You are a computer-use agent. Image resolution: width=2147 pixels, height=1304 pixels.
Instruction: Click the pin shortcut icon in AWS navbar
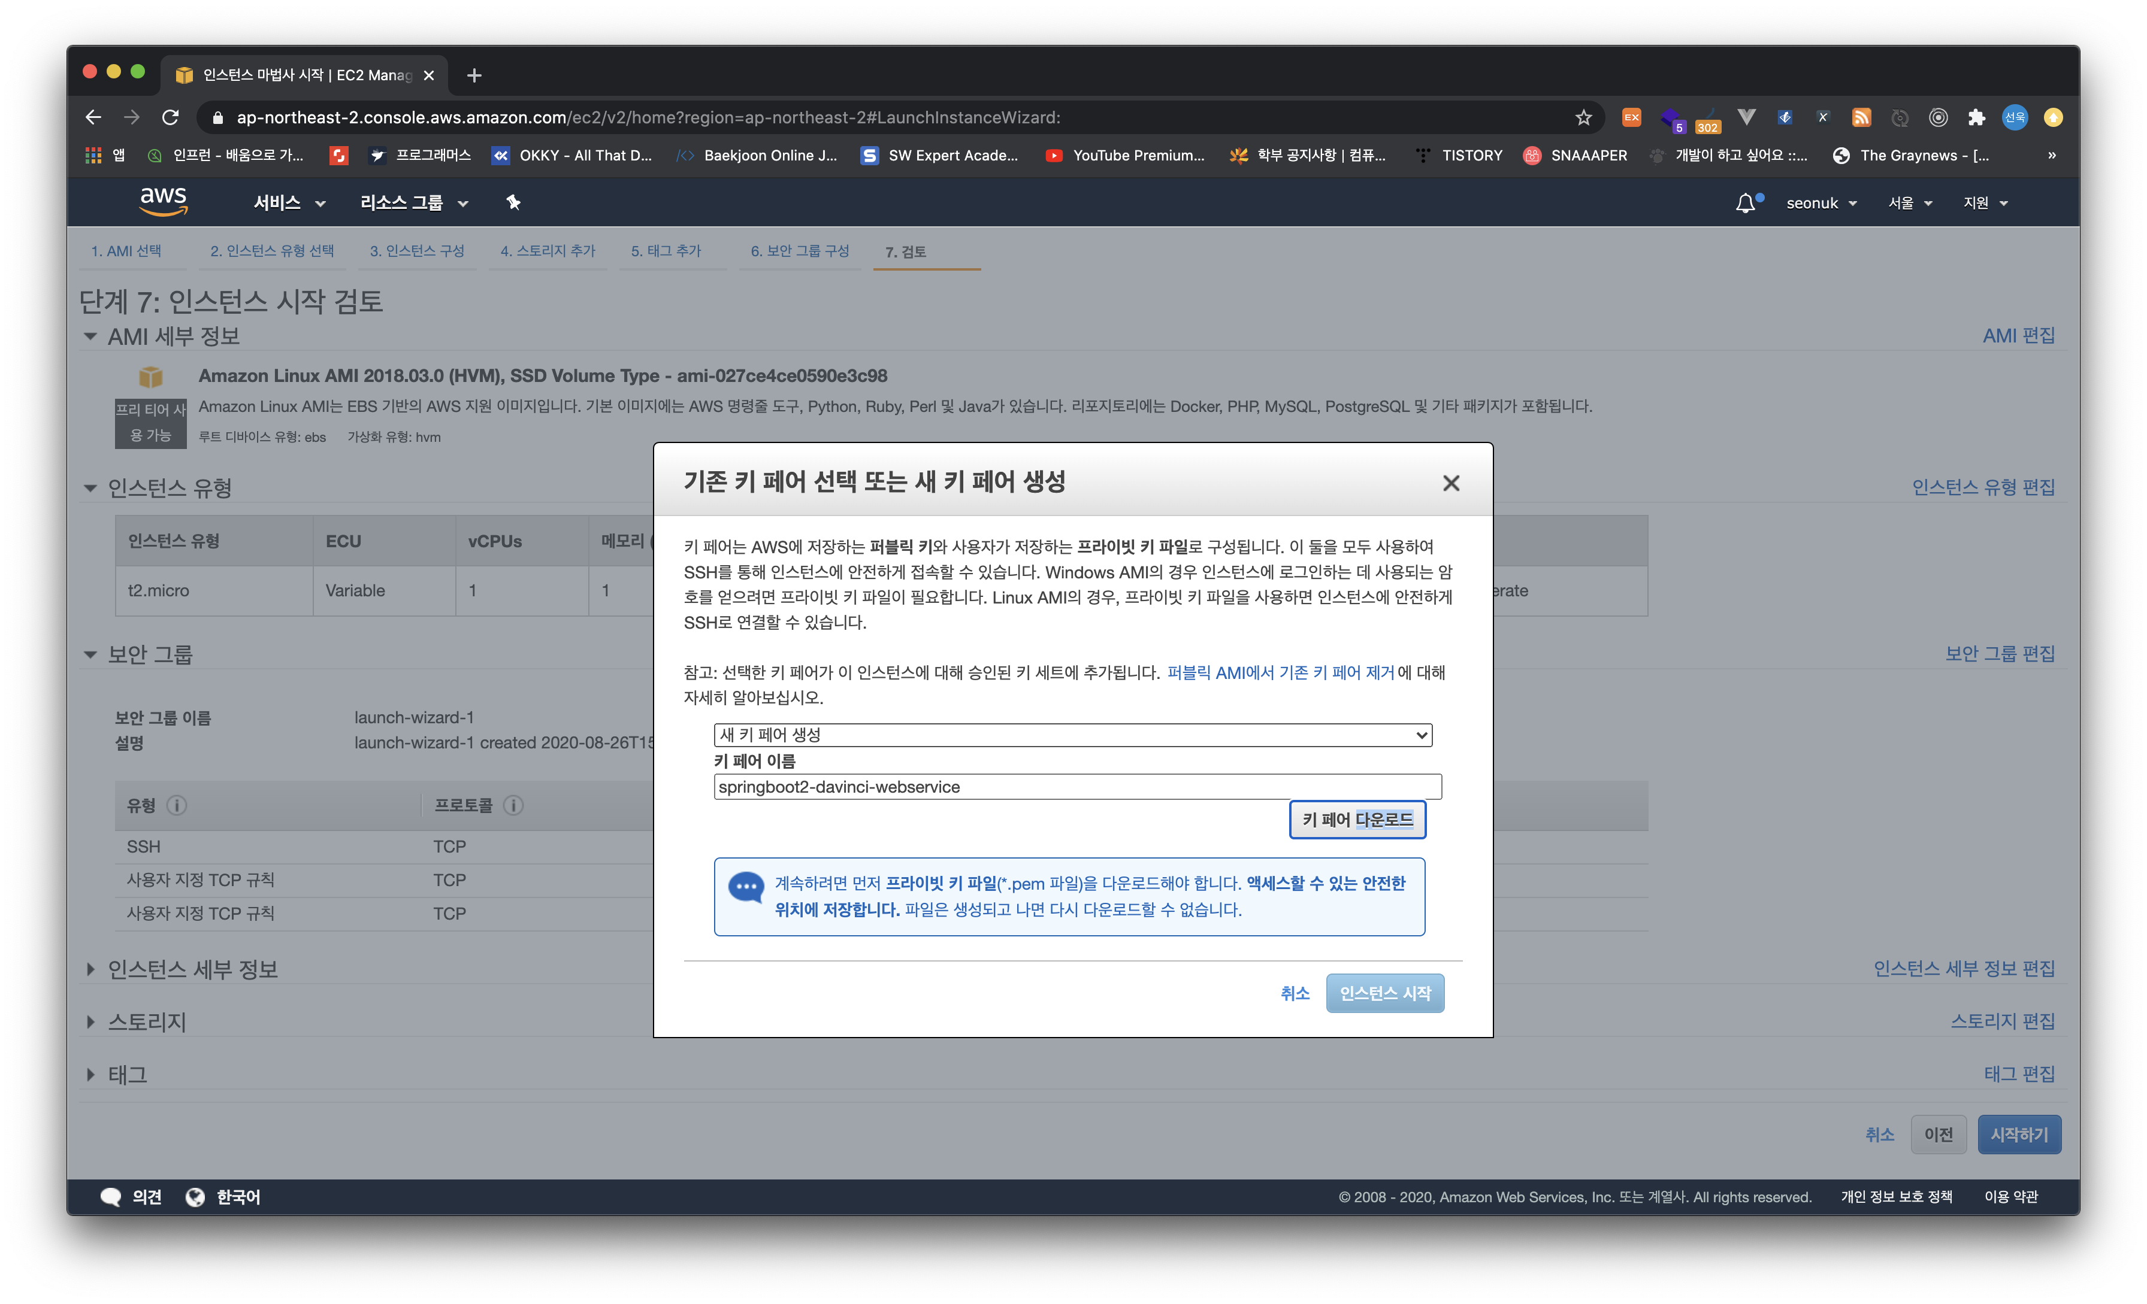513,202
